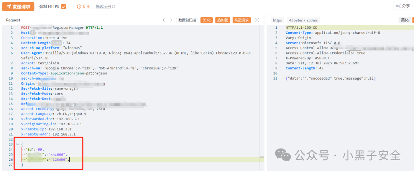Viewport: 414px width, 172px height.
Task: Click the question mark icon next to Host
Action: click(33, 33)
